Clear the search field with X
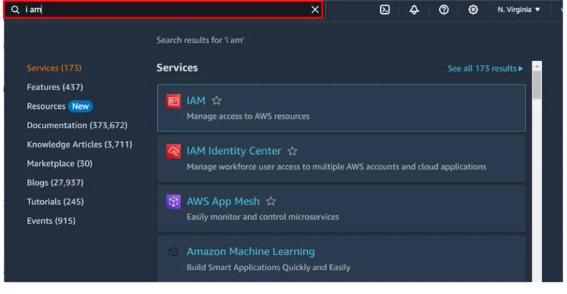 [315, 10]
